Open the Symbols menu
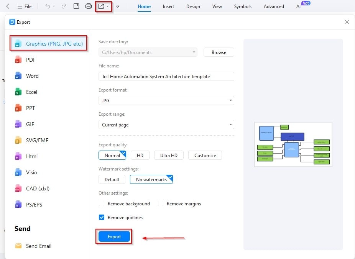Viewport: 355px width, 259px height. (243, 6)
